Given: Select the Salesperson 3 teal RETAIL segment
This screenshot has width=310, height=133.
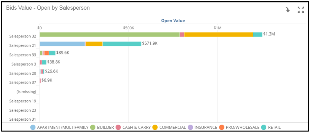Looking at the screenshot, I should click(x=44, y=62).
